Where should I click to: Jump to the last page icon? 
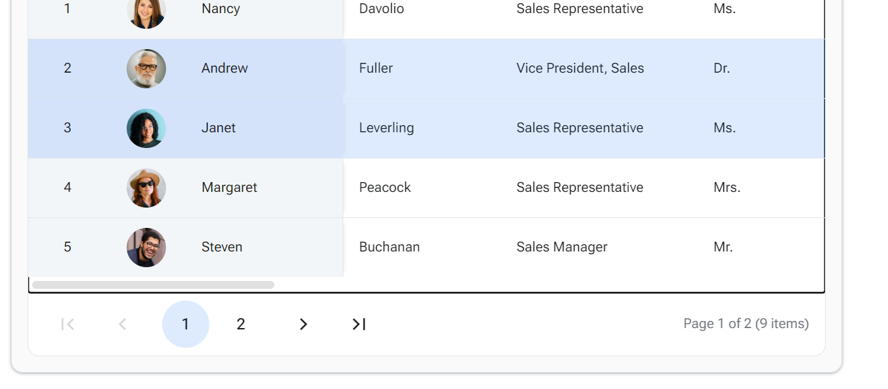(359, 324)
